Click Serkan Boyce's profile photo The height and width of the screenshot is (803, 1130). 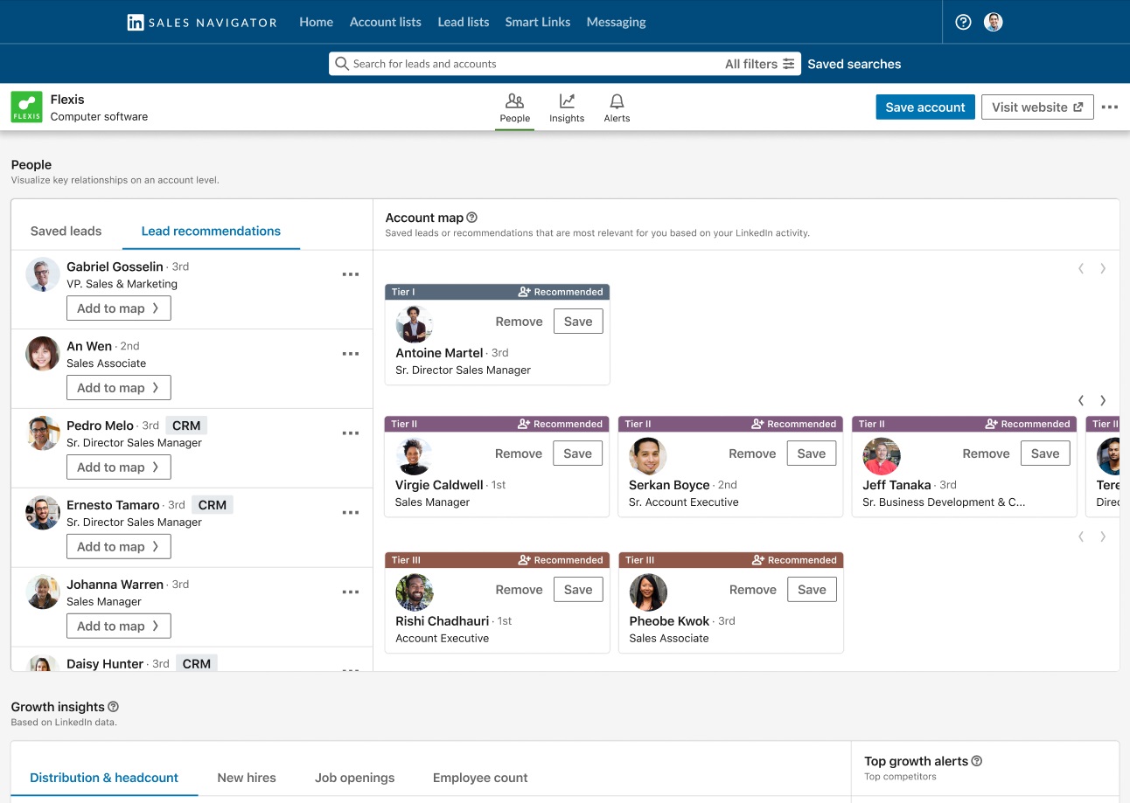648,456
